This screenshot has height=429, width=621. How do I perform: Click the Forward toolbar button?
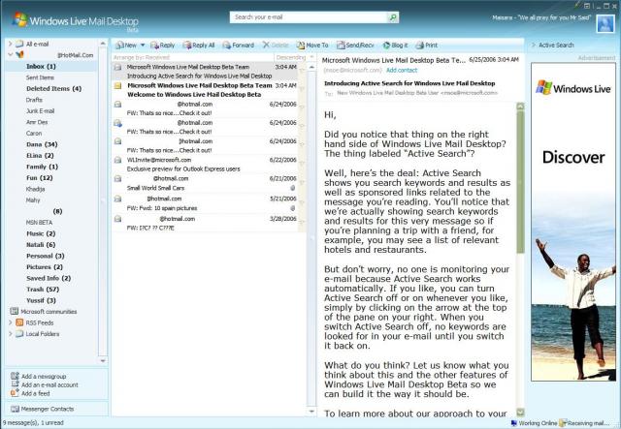coord(238,46)
